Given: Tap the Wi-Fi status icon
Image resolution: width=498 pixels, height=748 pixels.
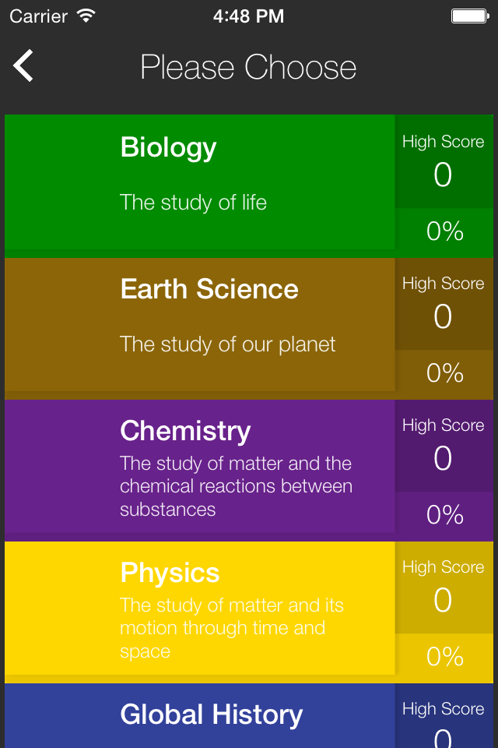Looking at the screenshot, I should [x=86, y=16].
